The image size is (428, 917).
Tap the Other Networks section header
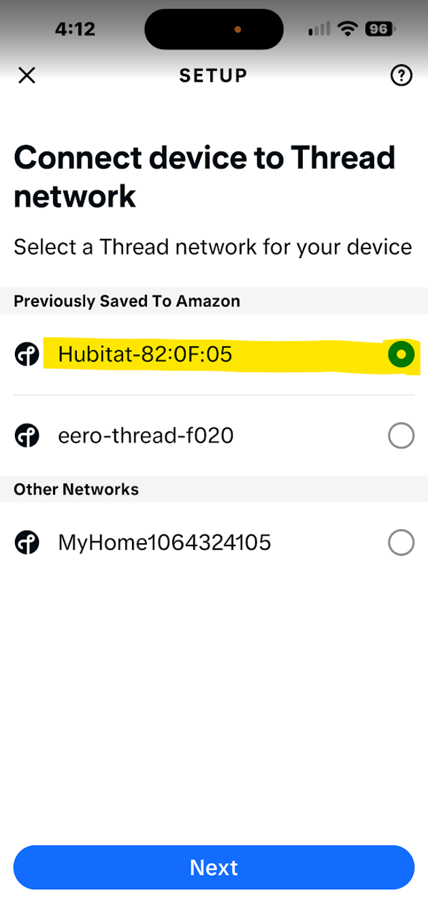(76, 489)
